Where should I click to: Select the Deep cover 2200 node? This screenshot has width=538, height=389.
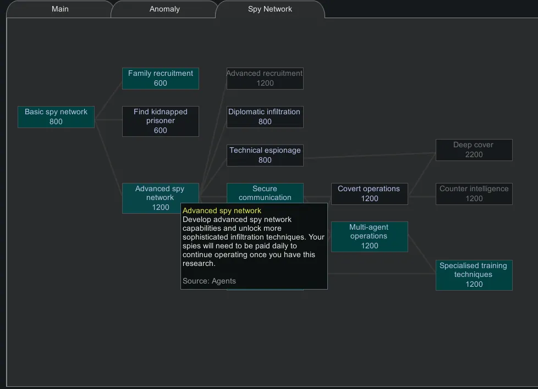pos(474,150)
